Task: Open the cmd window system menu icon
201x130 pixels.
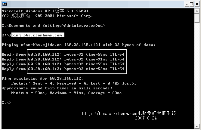Action: [4, 4]
